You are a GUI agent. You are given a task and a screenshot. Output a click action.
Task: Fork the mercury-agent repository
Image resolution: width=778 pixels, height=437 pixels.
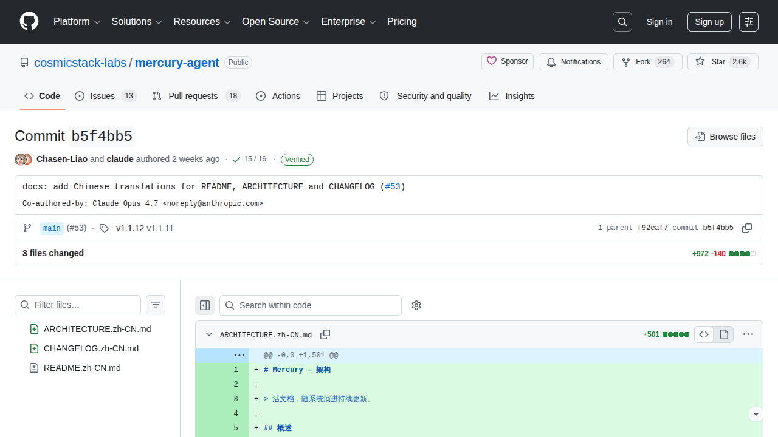point(647,62)
